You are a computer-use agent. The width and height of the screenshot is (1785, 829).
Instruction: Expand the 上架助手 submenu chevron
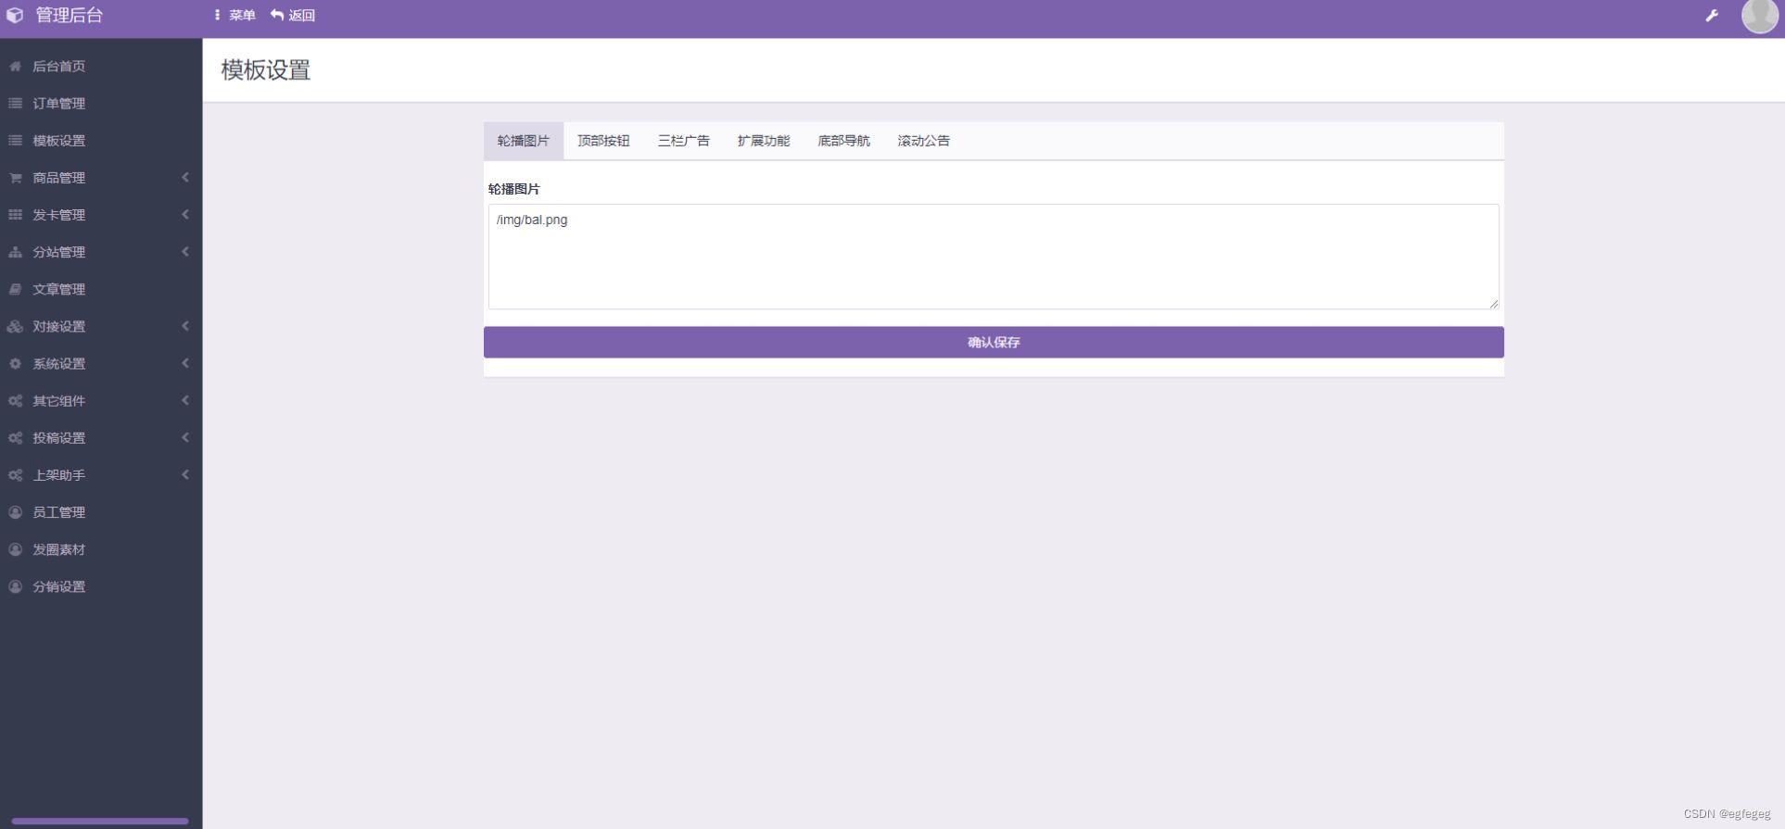pyautogui.click(x=185, y=474)
